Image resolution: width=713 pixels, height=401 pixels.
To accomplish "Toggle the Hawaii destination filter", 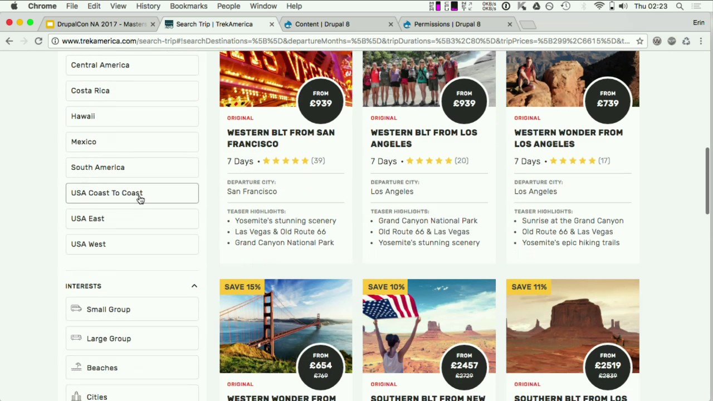I will [132, 116].
